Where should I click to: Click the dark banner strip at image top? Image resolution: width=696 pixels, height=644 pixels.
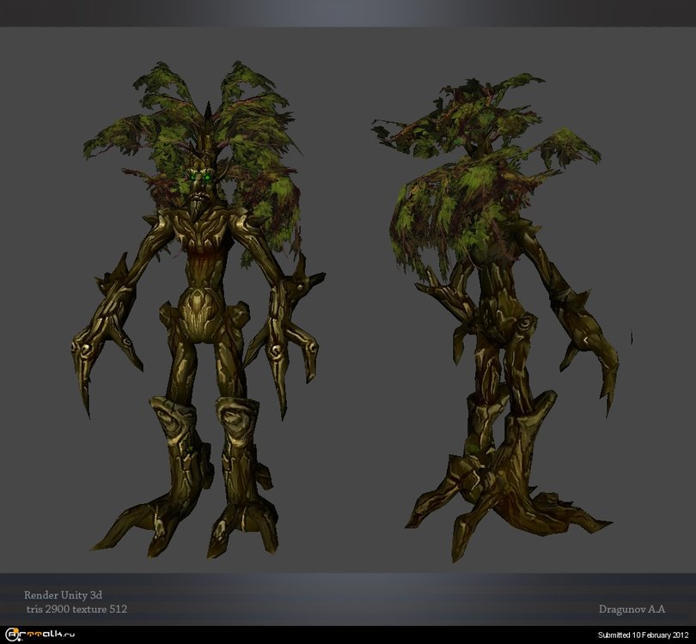348,13
